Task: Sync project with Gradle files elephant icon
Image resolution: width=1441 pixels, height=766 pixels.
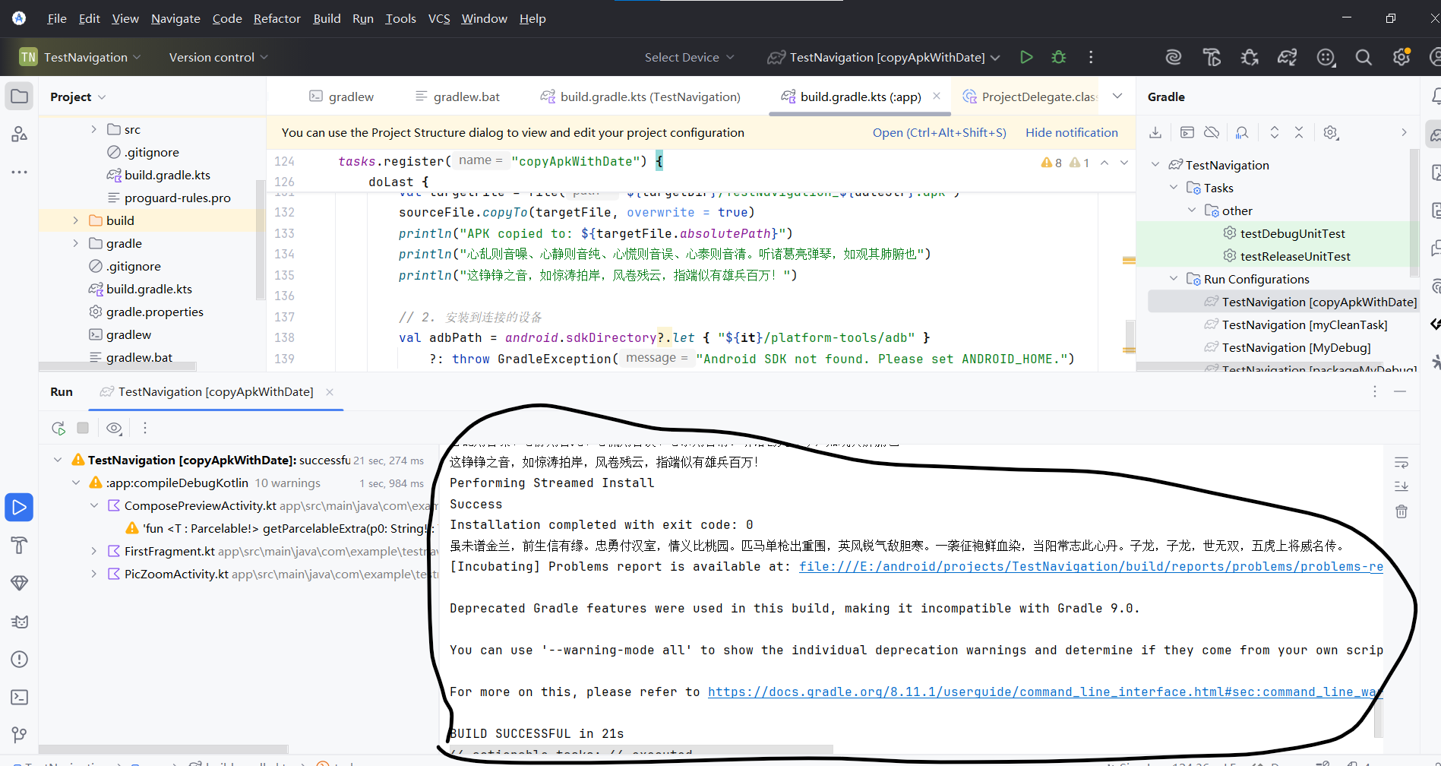Action: pyautogui.click(x=1288, y=57)
